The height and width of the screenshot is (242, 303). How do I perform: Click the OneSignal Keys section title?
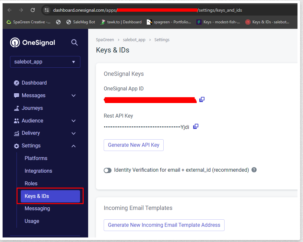click(124, 74)
